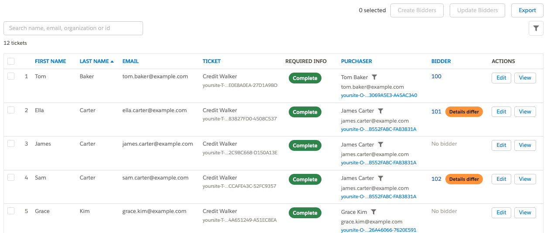The image size is (547, 233).
Task: Click the Create Bidders button
Action: click(x=417, y=10)
